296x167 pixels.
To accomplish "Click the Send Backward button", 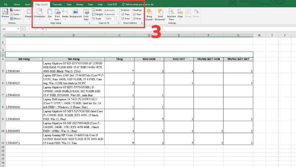I will click(x=160, y=14).
